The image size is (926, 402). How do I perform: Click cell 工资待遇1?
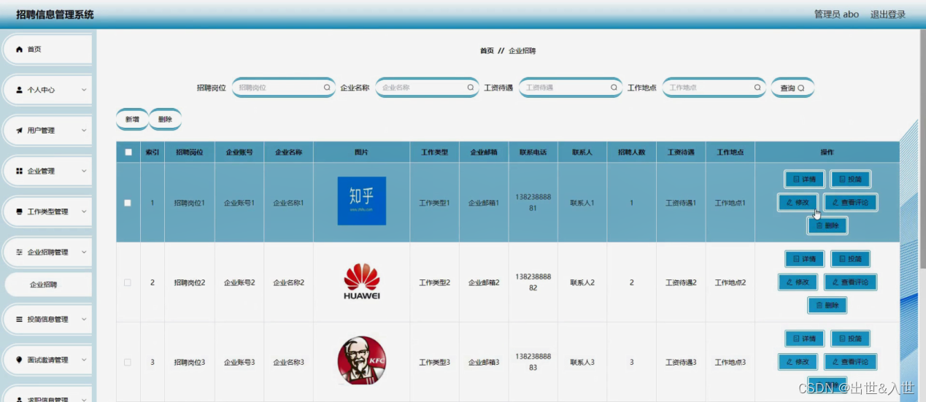[681, 203]
